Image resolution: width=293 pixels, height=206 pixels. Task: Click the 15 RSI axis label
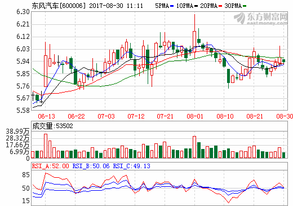tap(26, 201)
